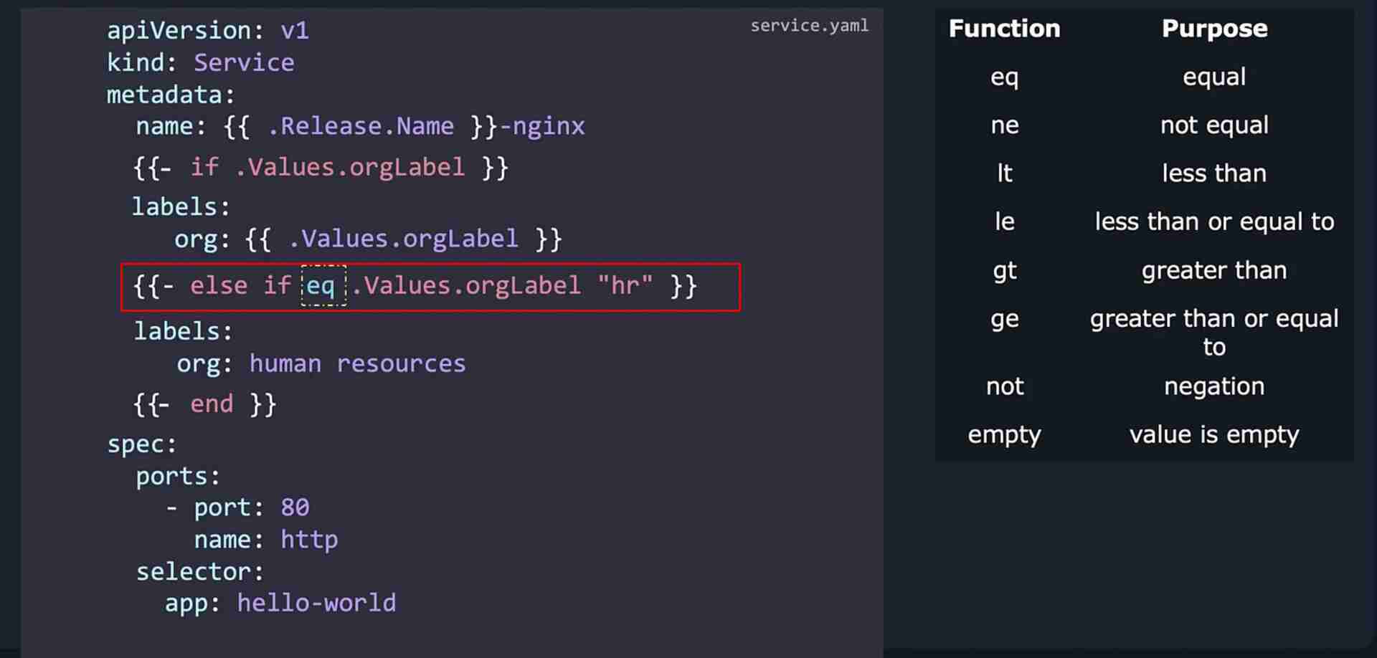Click 'gt' in the Function column
The image size is (1377, 658).
(1004, 271)
